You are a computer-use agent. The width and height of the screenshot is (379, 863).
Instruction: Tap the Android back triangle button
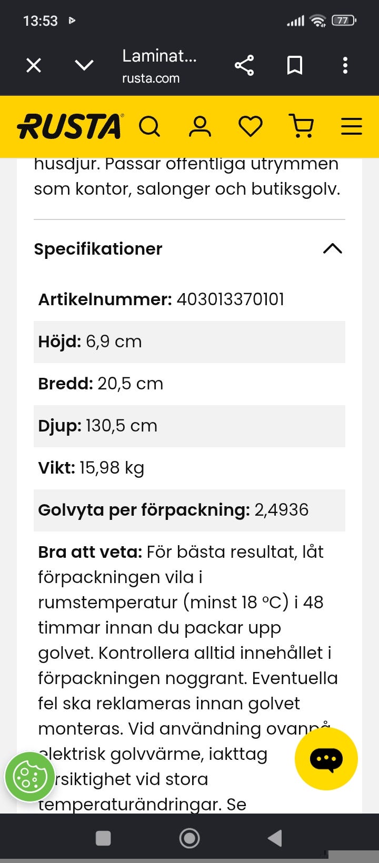click(x=275, y=838)
